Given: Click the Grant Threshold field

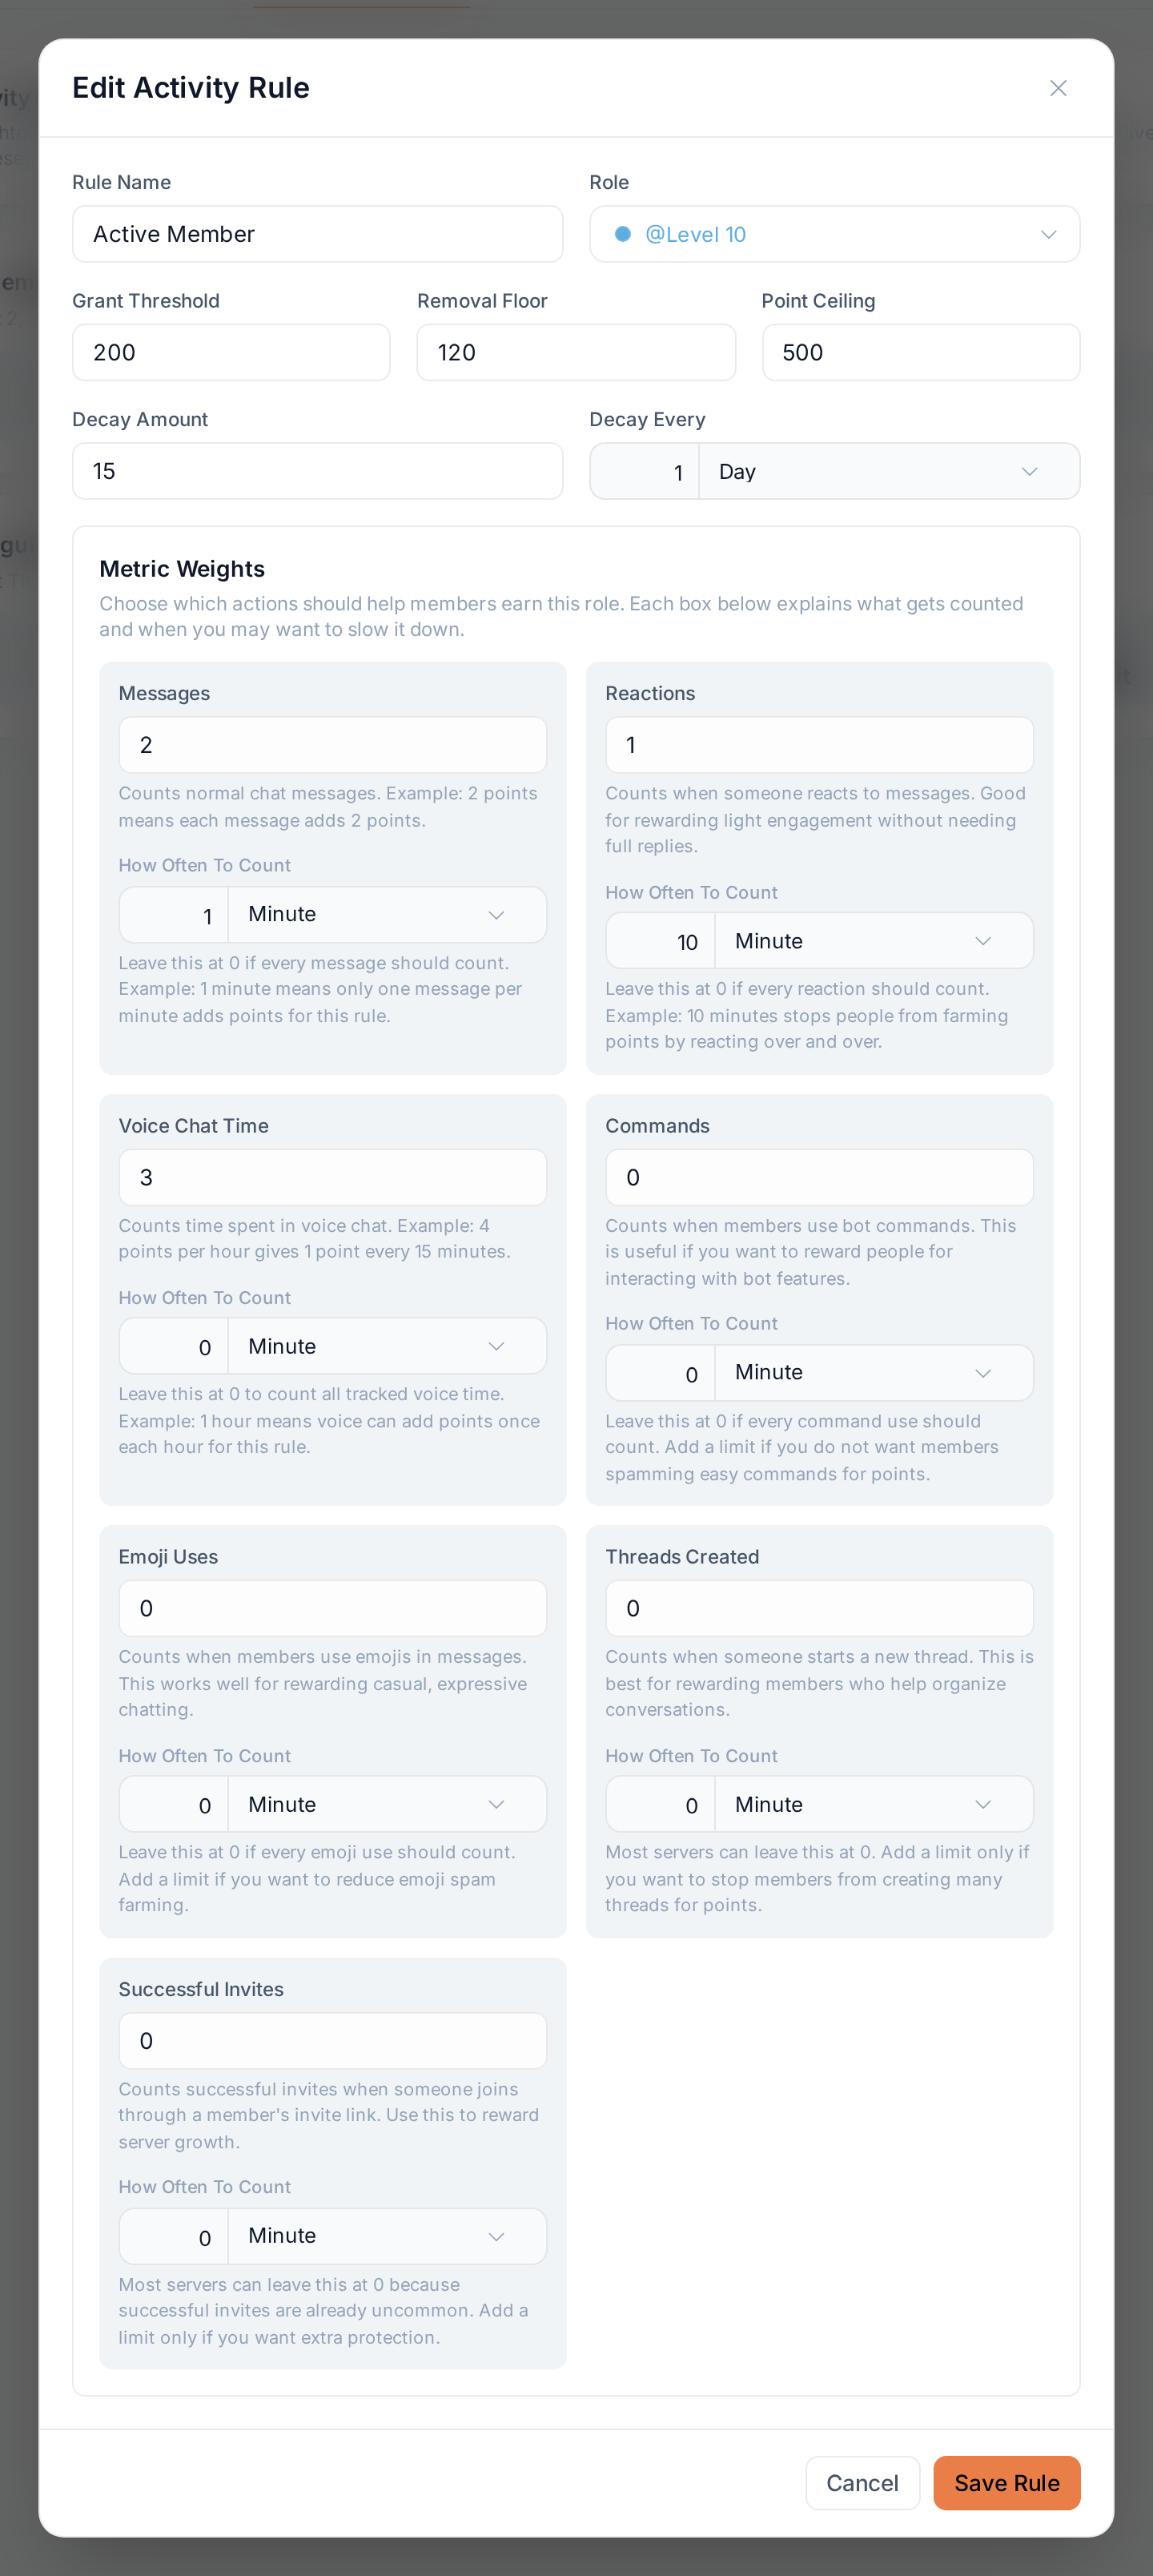Looking at the screenshot, I should coord(231,352).
